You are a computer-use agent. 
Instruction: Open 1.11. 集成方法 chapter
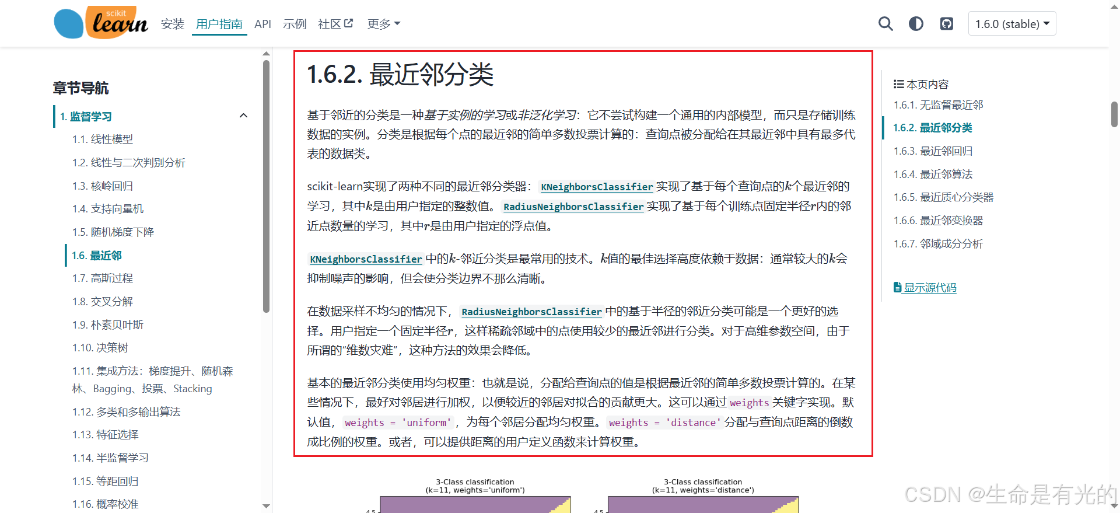(x=153, y=380)
